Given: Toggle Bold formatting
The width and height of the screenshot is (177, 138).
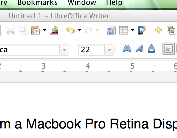Looking at the screenshot, I should (127, 49).
